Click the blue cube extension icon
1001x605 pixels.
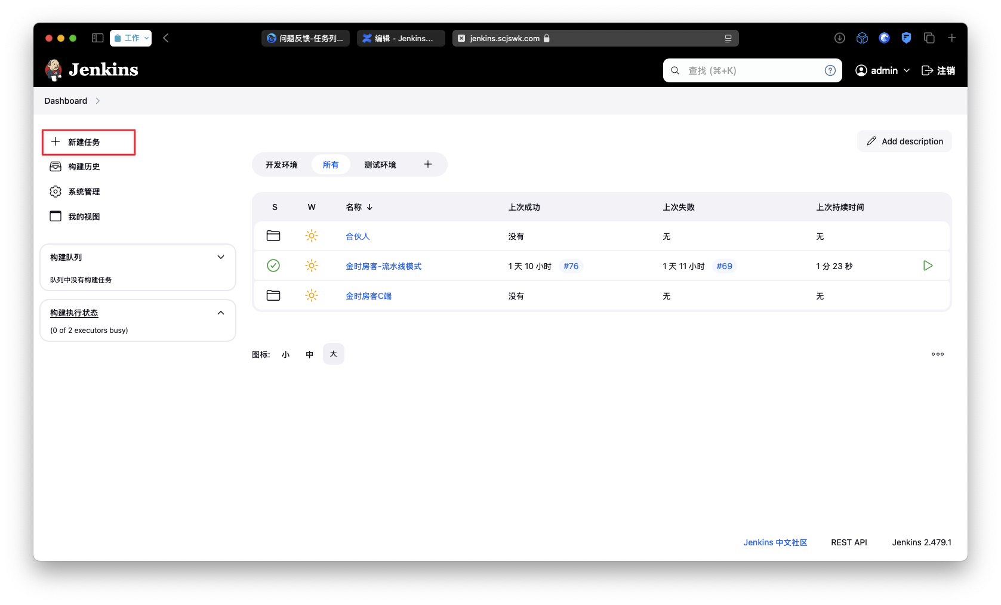862,38
